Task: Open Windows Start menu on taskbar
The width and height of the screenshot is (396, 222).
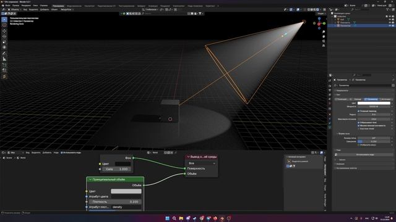Action: pyautogui.click(x=167, y=218)
